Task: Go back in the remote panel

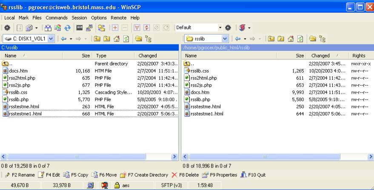Action: [x=237, y=39]
